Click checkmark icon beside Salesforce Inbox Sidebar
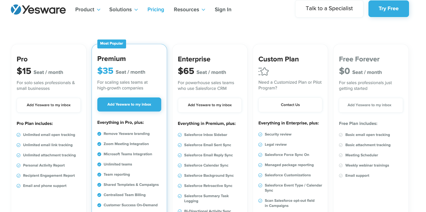The height and width of the screenshot is (212, 426). (180, 135)
